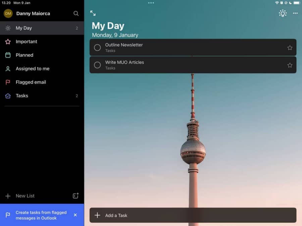Expand the sidebar with the arrows icon
The width and height of the screenshot is (302, 226).
93,13
